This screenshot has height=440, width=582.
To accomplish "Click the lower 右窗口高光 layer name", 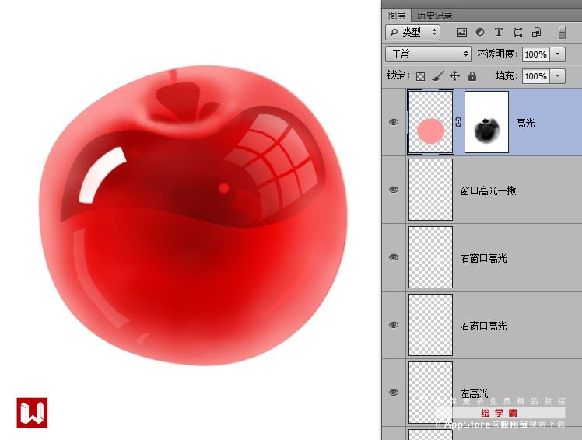I will point(483,326).
